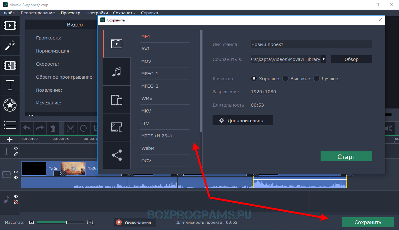The height and width of the screenshot is (230, 399).
Task: Select the share upload category in Save dialog
Action: [117, 155]
